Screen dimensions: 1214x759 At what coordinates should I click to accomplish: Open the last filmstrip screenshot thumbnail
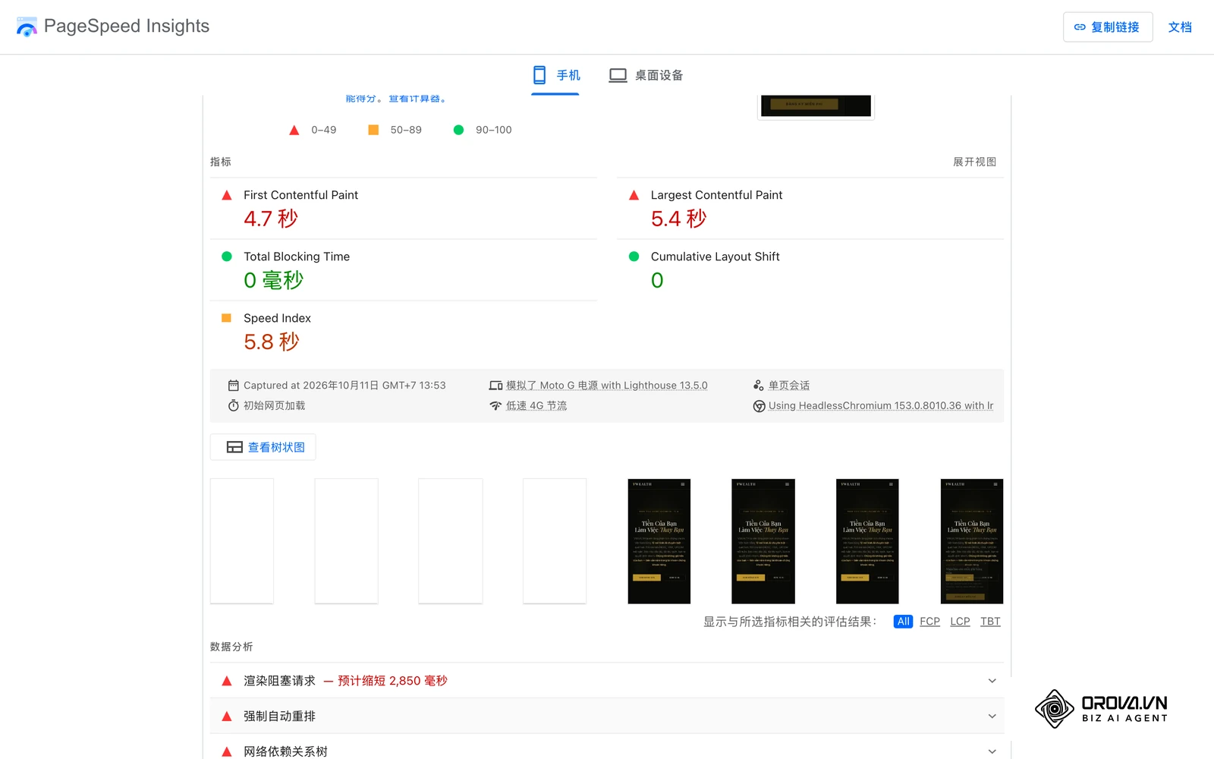(972, 541)
